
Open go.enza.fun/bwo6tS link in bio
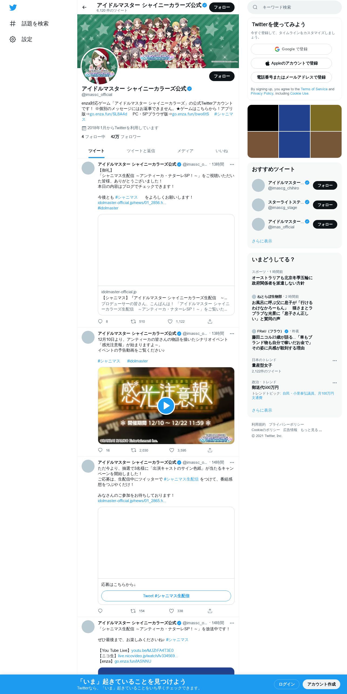(191, 114)
